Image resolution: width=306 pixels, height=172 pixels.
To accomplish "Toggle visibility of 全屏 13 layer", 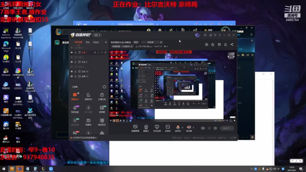I will 72,76.
